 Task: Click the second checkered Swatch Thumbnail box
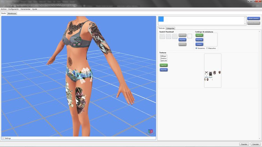[x=168, y=36]
